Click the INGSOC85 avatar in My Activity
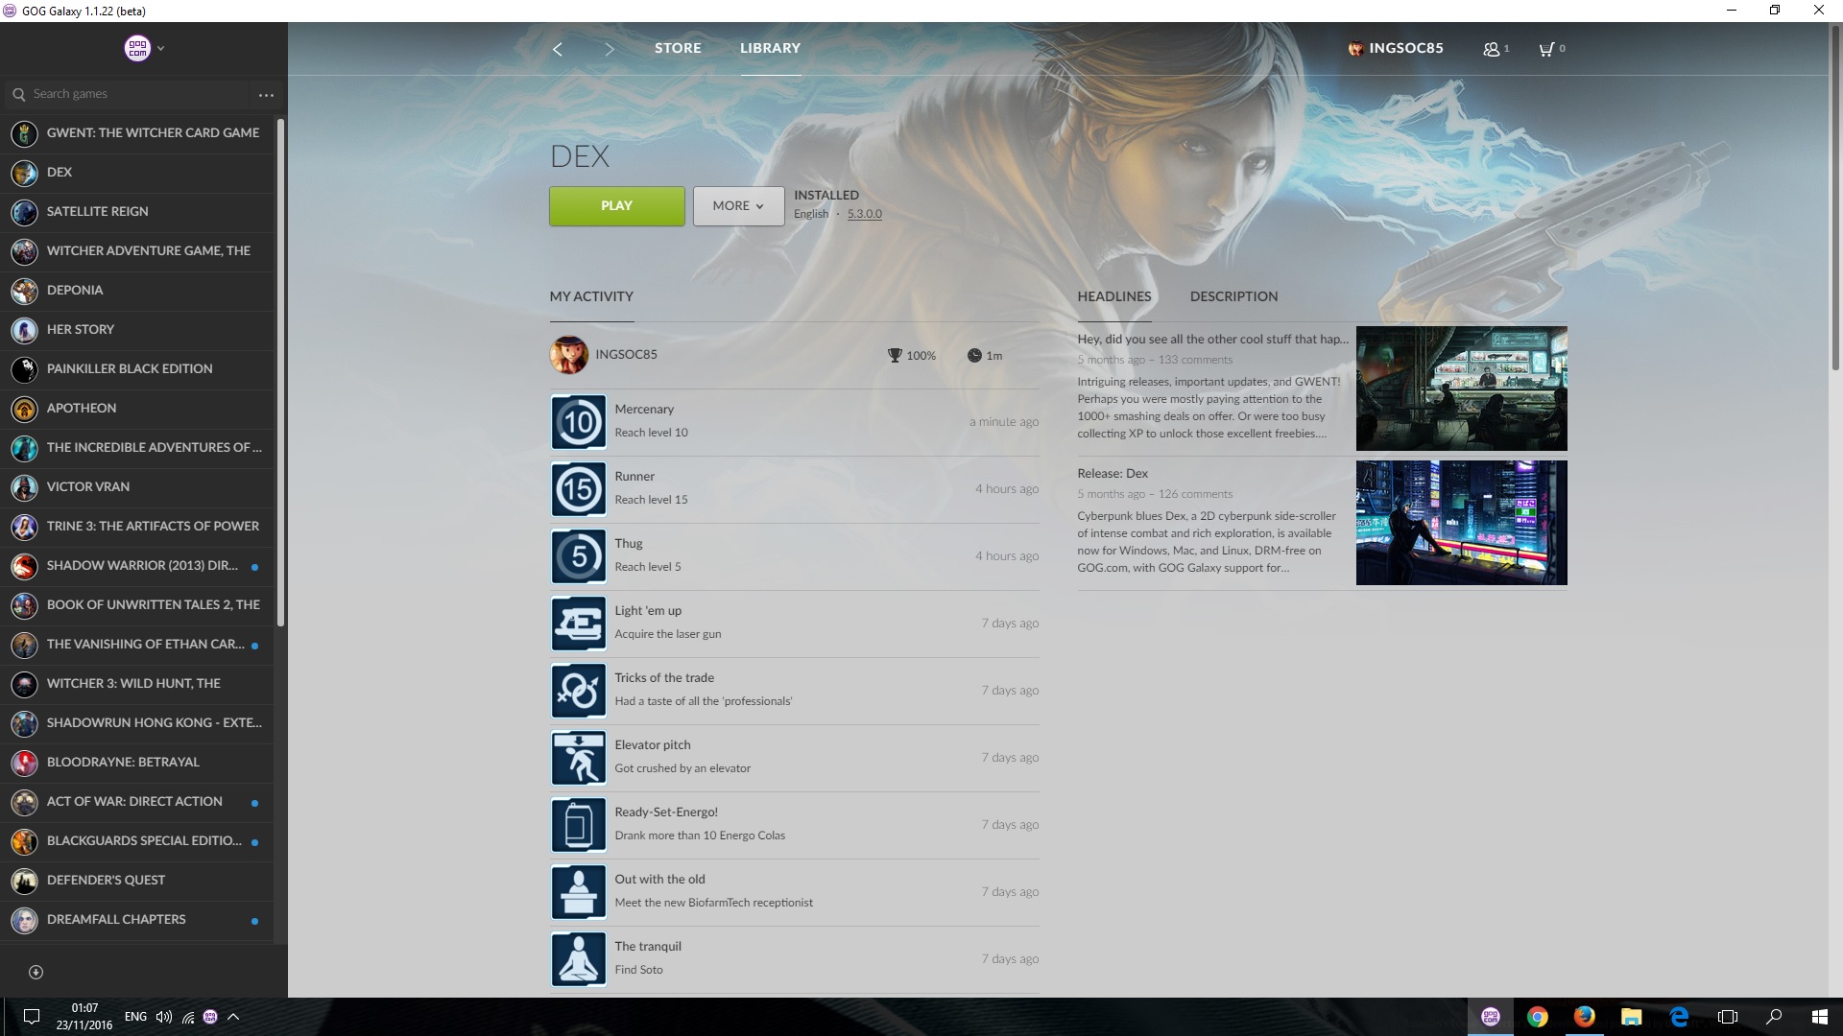The image size is (1843, 1036). click(x=568, y=355)
